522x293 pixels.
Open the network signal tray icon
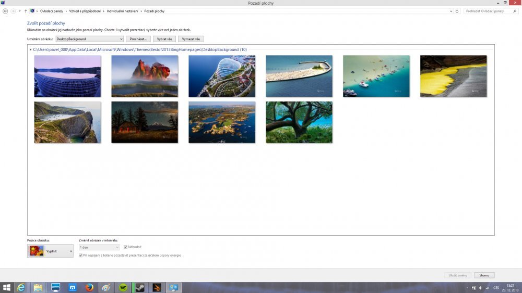click(487, 288)
